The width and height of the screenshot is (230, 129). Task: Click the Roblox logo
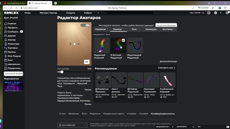(x=11, y=13)
